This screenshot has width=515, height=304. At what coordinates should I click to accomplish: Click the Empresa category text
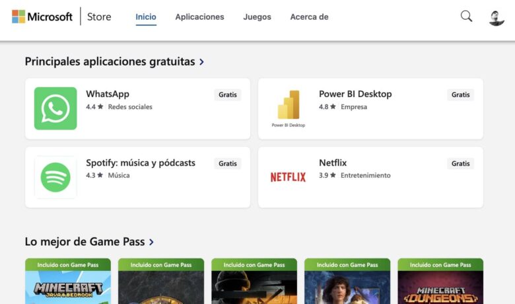pyautogui.click(x=354, y=107)
